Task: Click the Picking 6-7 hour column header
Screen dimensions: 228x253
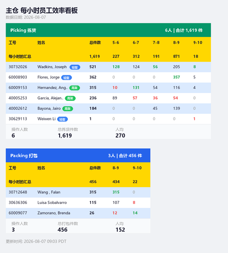Action: coord(136,43)
